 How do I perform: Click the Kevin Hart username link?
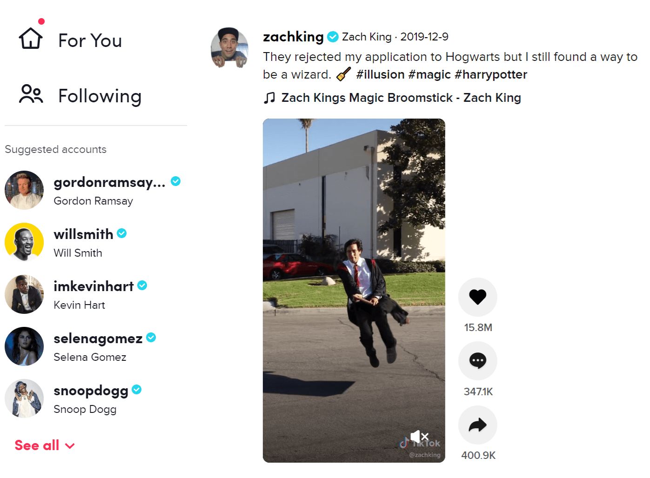tap(94, 286)
